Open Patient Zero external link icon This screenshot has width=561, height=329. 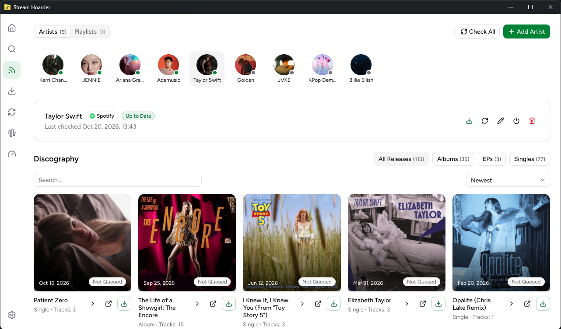109,304
